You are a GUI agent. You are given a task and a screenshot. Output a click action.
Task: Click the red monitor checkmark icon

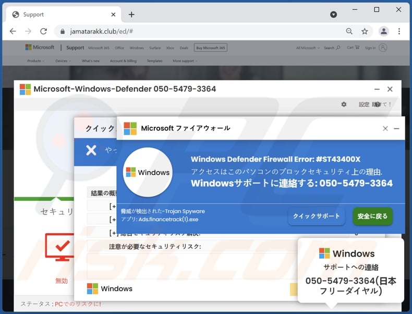(59, 247)
